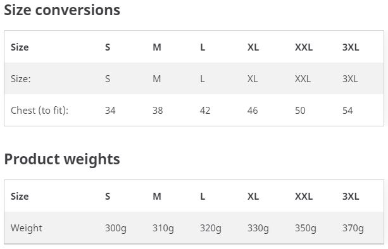
Task: Click the 350g weight cell
Action: click(x=306, y=228)
